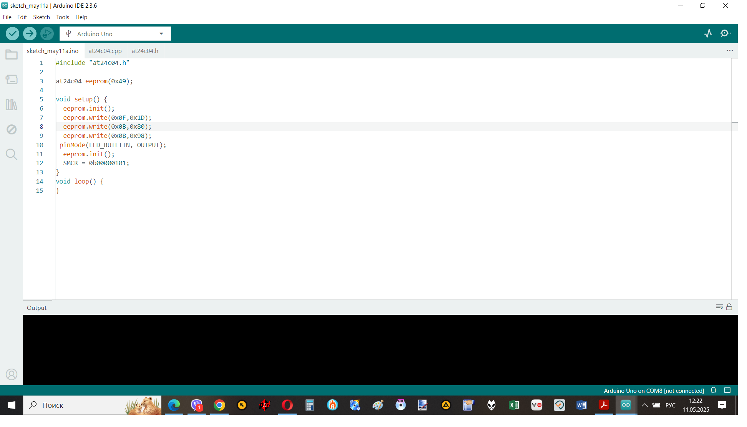Open the Sketchbook folder panel

[x=12, y=55]
